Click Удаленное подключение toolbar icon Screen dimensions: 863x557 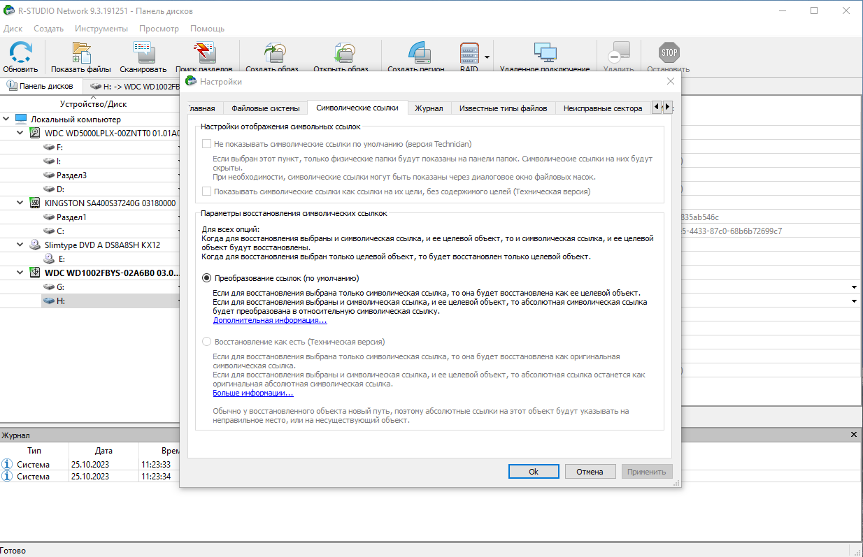click(545, 52)
